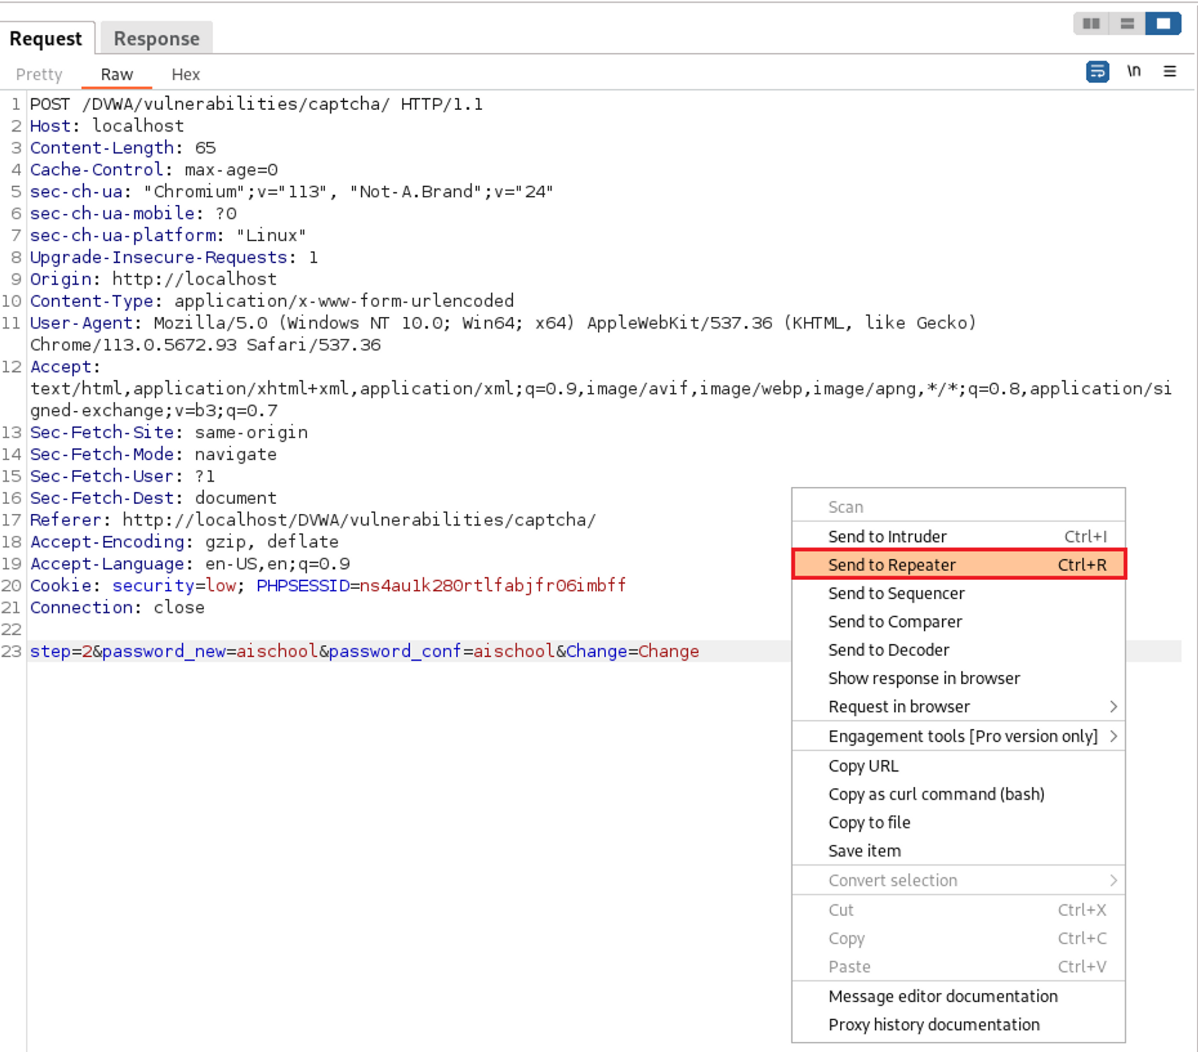Switch to the Pretty view
This screenshot has width=1198, height=1052.
click(39, 74)
